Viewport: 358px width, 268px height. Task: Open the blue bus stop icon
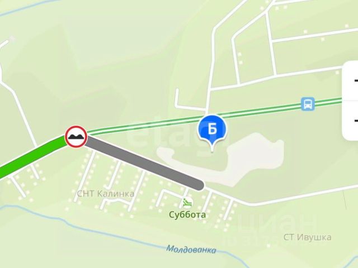click(x=308, y=104)
